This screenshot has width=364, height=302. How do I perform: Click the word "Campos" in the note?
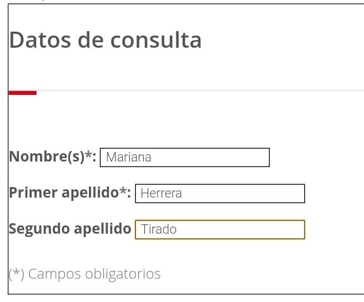[54, 274]
